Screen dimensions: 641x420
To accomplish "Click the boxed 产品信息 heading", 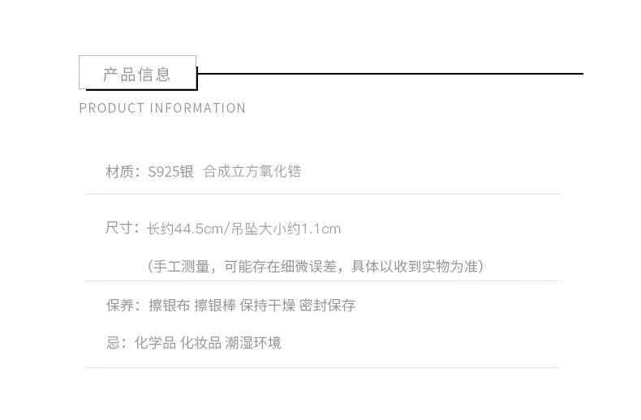I will [137, 74].
